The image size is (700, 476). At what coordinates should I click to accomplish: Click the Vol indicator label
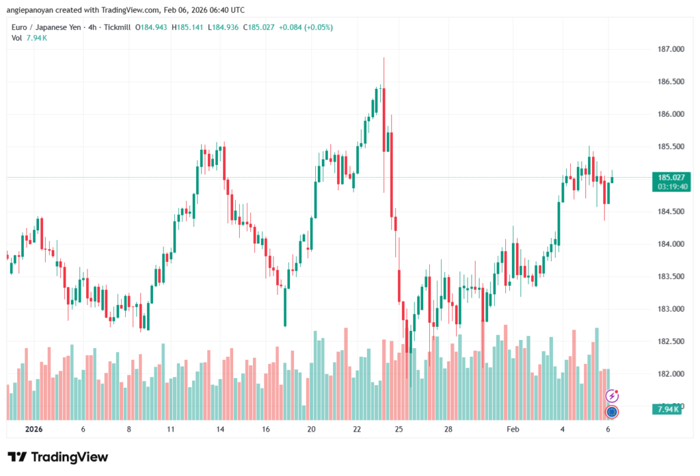pyautogui.click(x=17, y=38)
